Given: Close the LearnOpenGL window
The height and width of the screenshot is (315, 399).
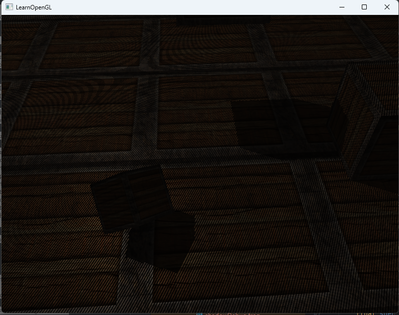Looking at the screenshot, I should click(x=387, y=7).
